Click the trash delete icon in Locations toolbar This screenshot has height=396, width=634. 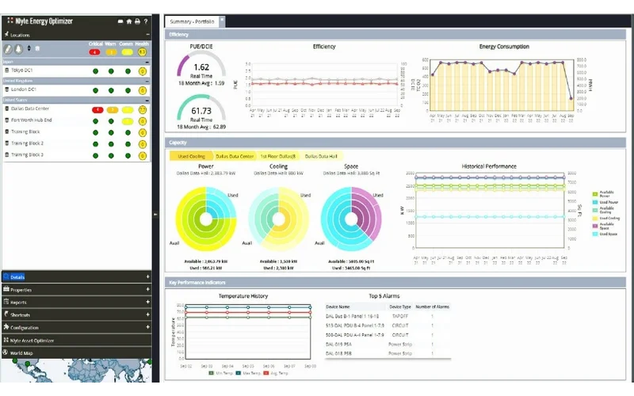37,48
